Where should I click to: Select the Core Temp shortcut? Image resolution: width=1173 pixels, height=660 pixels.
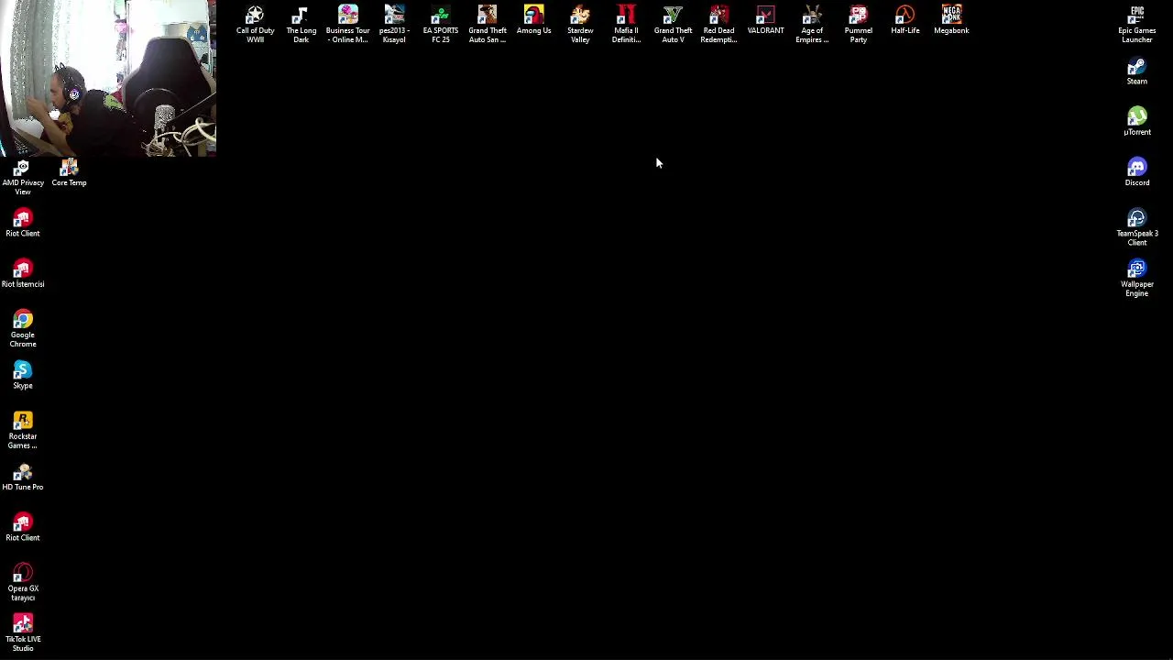pos(69,172)
